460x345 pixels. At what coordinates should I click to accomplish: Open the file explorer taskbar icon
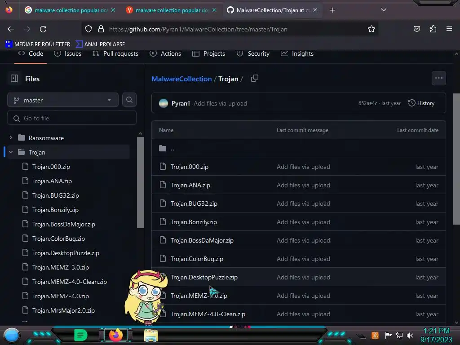click(x=151, y=335)
